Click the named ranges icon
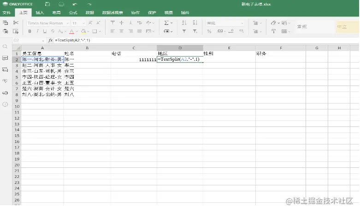 pyautogui.click(x=166, y=31)
